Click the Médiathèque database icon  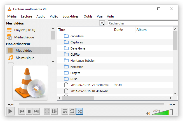[9, 37]
